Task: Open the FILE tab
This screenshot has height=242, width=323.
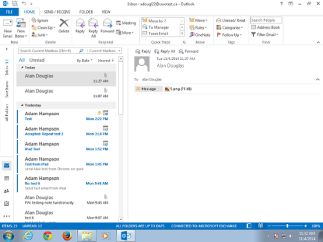Action: click(x=9, y=12)
